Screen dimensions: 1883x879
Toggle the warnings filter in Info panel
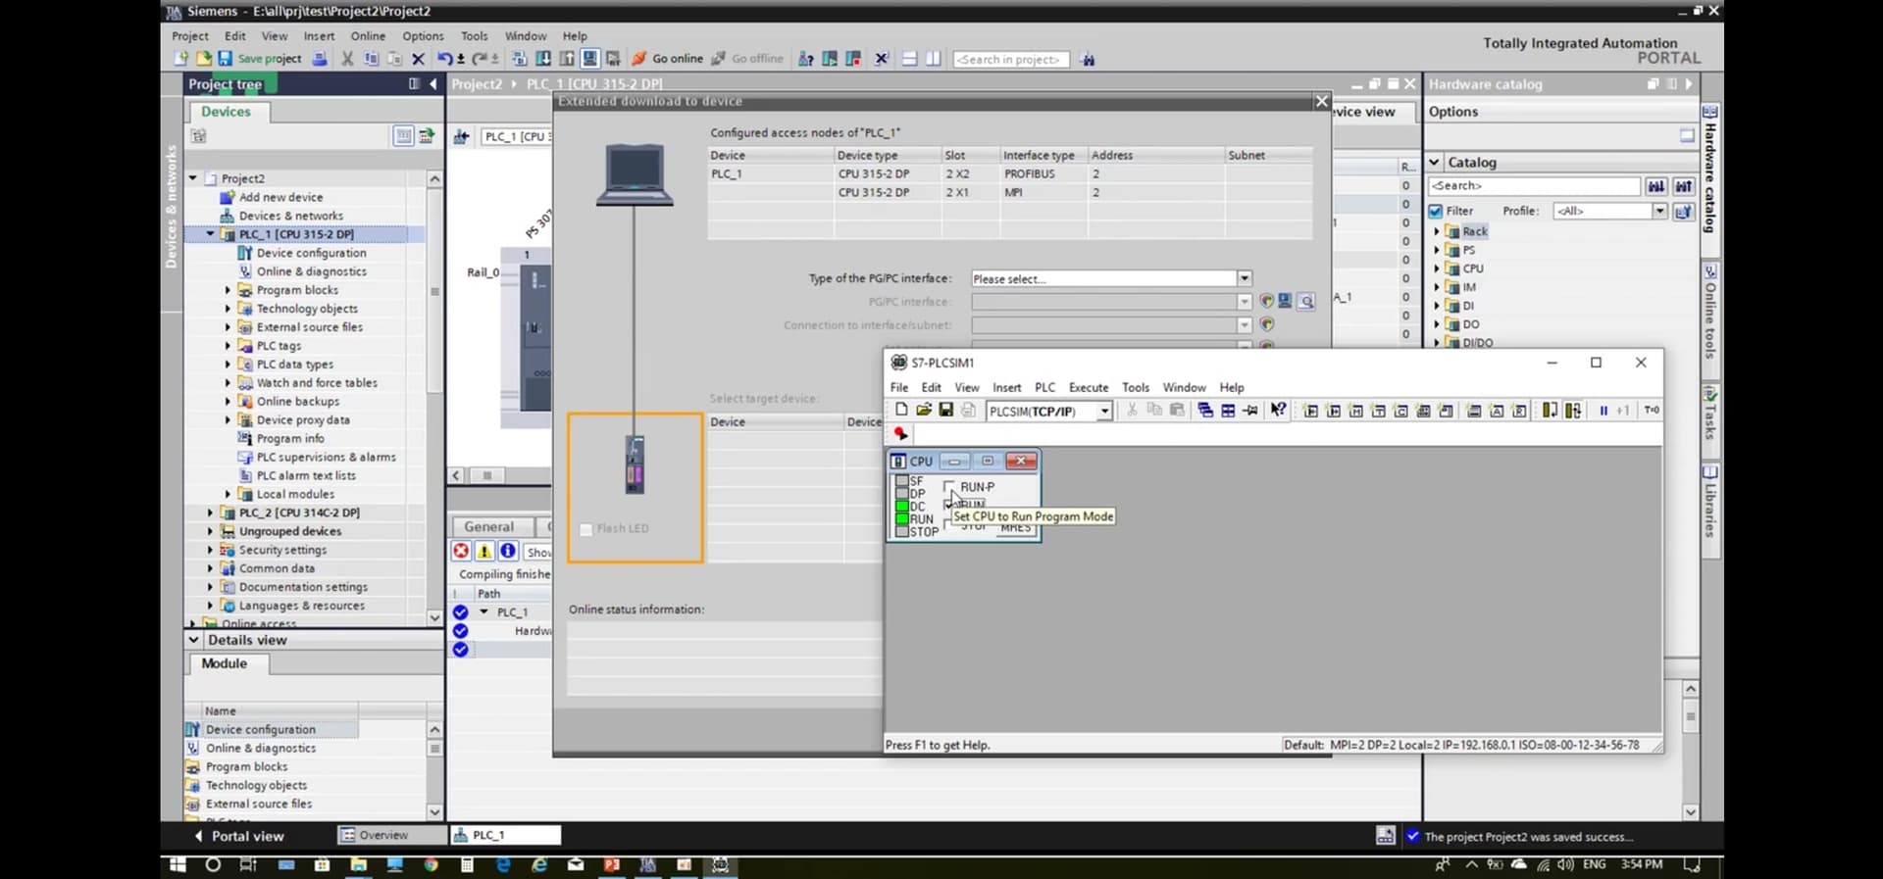484,551
